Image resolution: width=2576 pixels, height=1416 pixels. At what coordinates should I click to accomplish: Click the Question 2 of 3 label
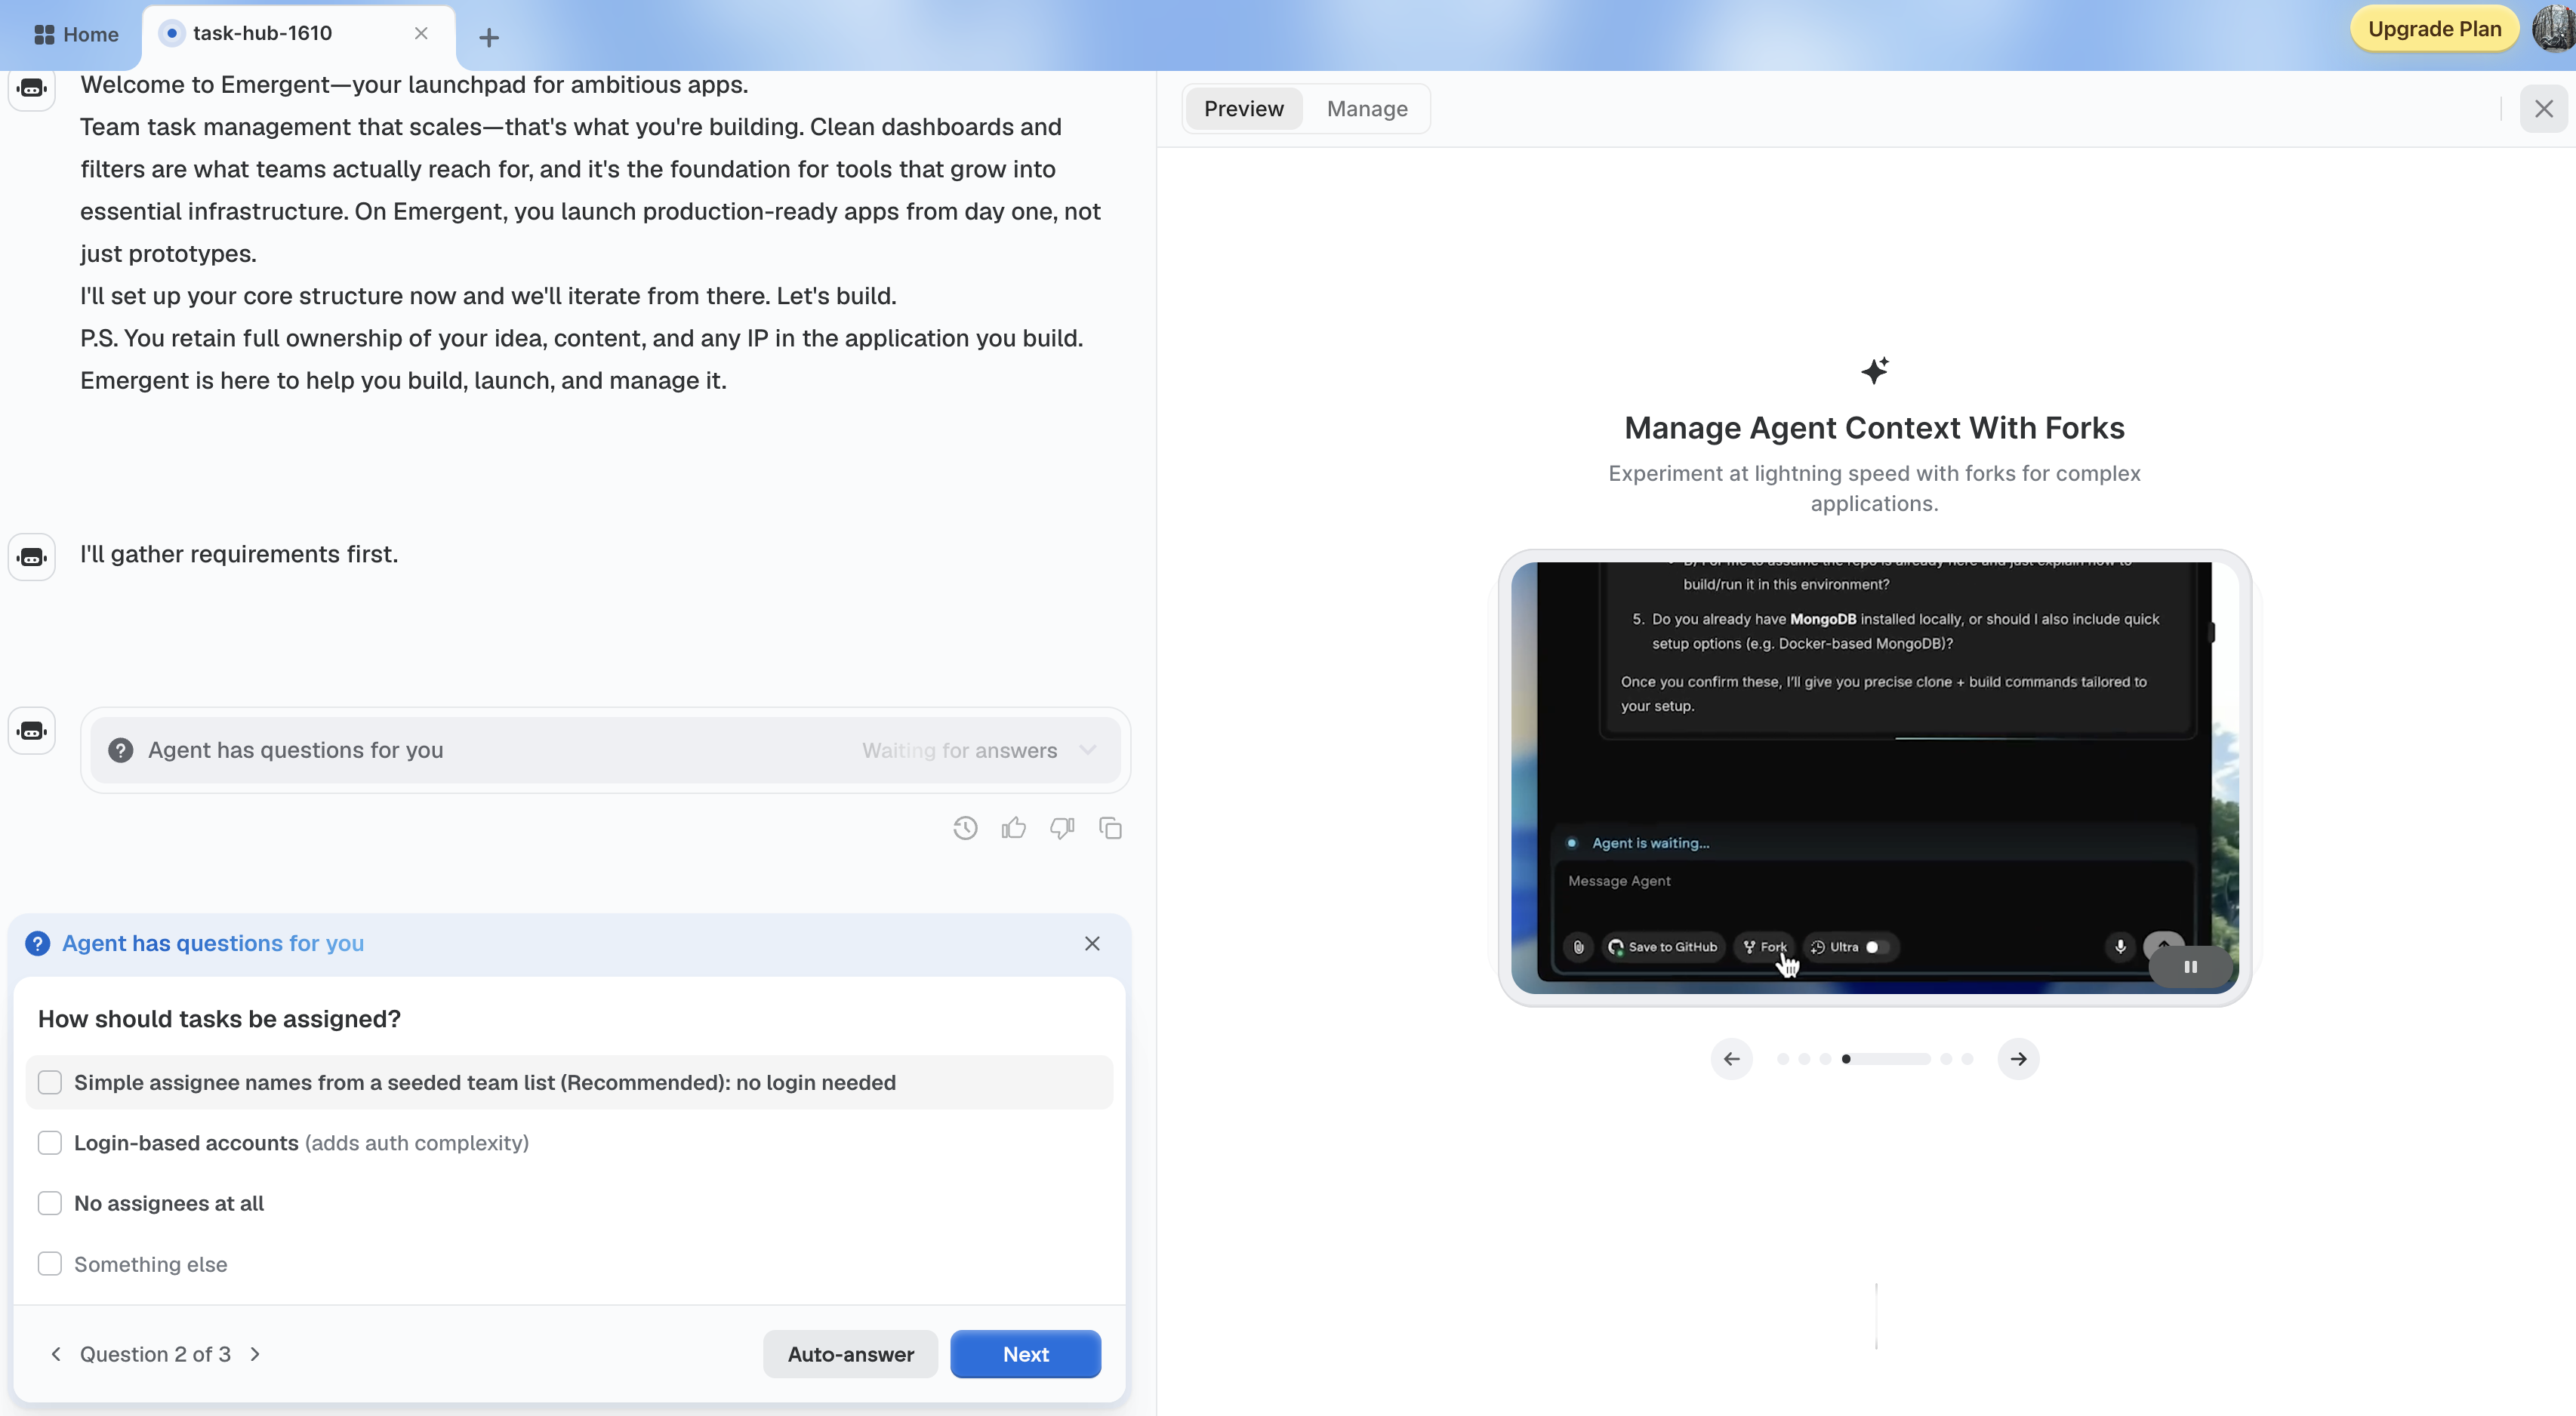coord(155,1354)
